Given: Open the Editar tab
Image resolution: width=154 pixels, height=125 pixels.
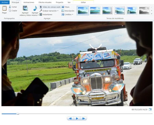Looking at the screenshot, I should 83,2.
